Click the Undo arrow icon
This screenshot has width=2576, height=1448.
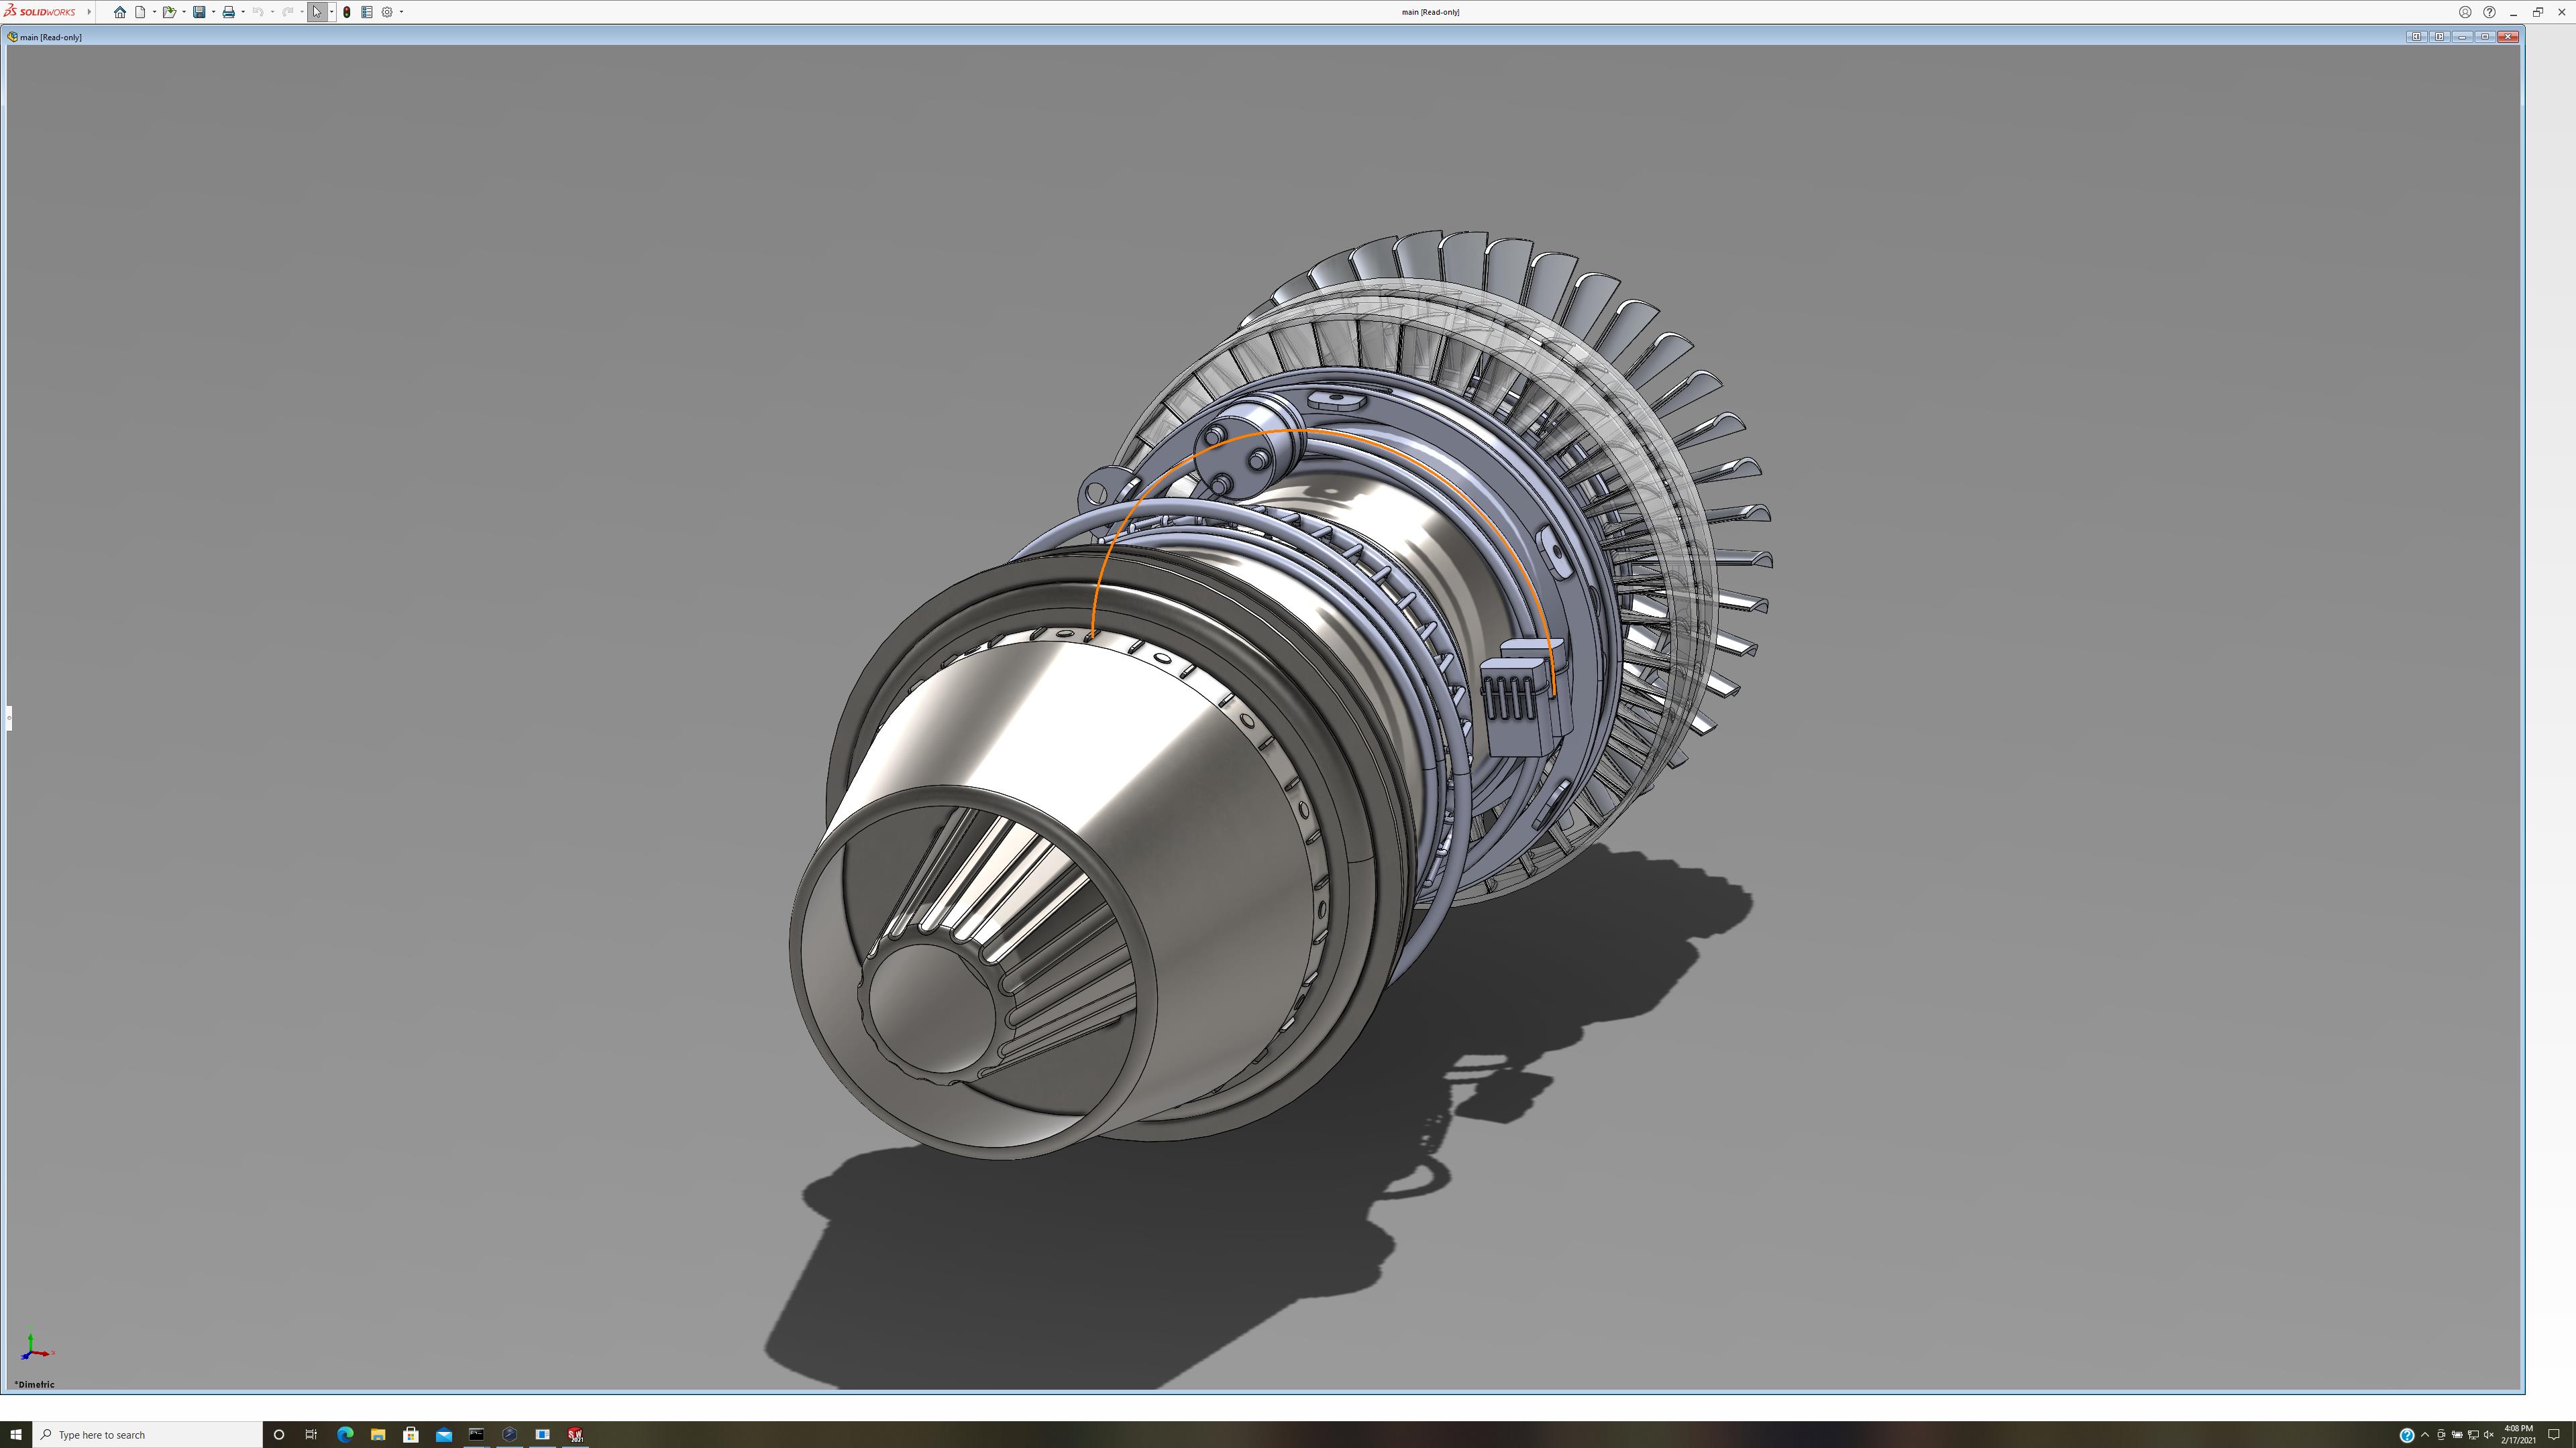[258, 12]
